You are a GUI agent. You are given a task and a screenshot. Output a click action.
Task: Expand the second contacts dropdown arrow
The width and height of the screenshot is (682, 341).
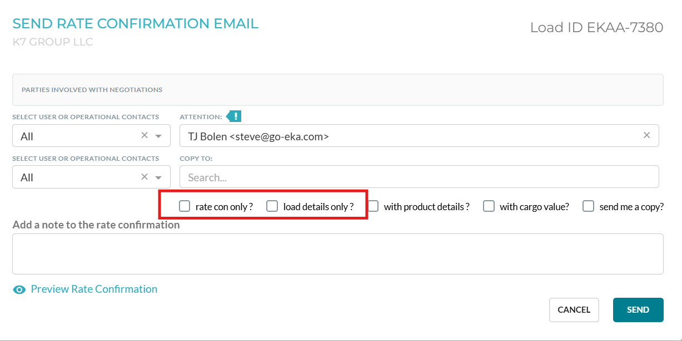(158, 177)
